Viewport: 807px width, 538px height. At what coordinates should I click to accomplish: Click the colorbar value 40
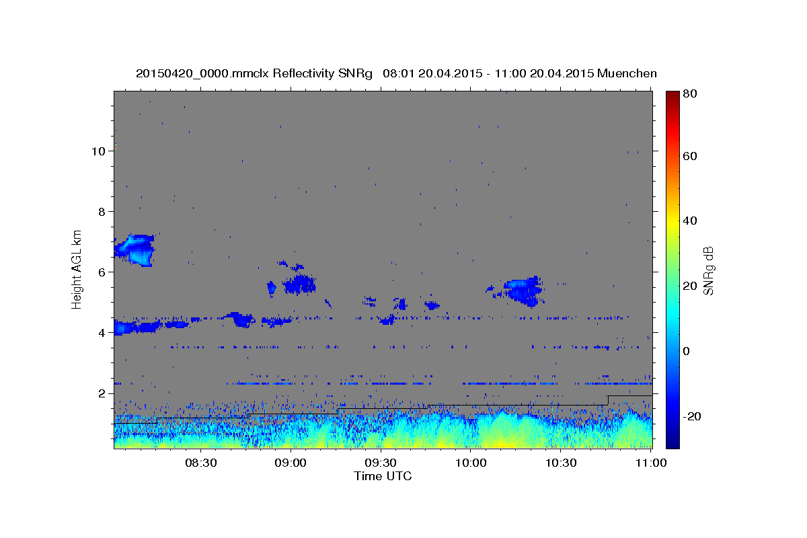pyautogui.click(x=691, y=221)
